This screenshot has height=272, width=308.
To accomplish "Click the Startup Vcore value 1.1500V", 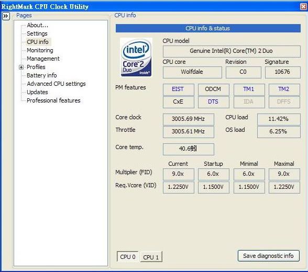I will (x=213, y=187).
